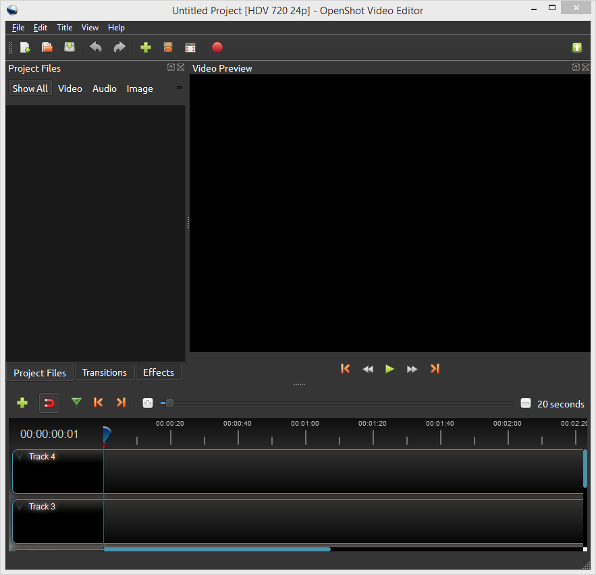Open the View menu

coord(90,28)
